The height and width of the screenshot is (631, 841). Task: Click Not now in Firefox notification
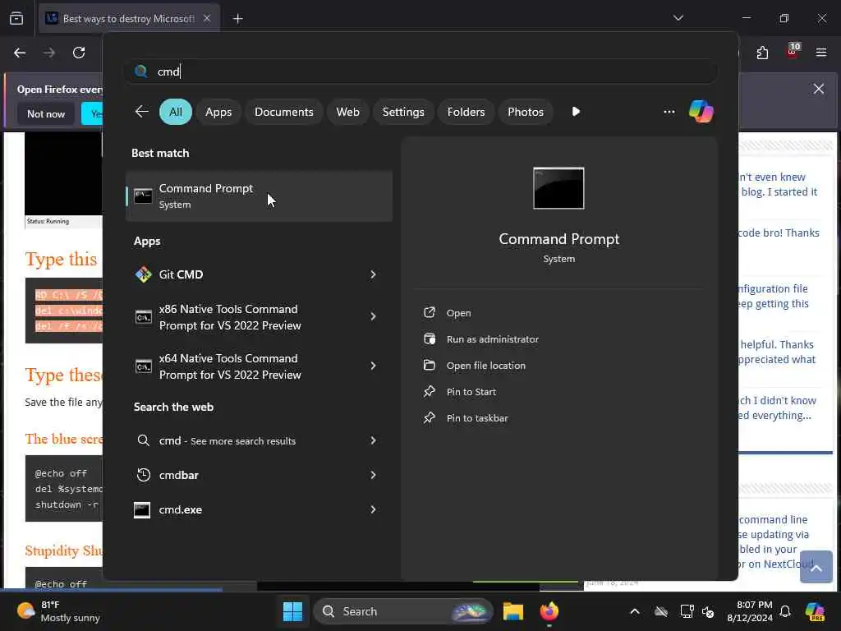coord(46,113)
